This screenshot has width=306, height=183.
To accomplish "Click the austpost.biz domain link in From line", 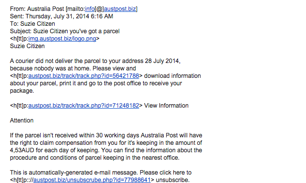I will coord(120,9).
